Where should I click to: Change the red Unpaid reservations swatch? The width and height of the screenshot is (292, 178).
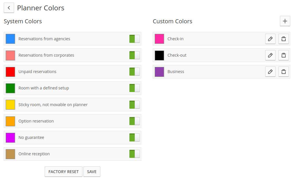10,72
